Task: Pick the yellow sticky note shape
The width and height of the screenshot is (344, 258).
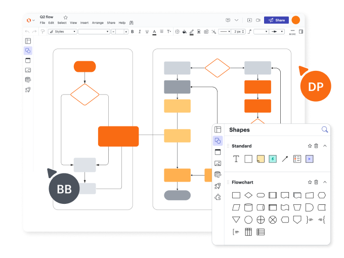Action: [x=261, y=159]
